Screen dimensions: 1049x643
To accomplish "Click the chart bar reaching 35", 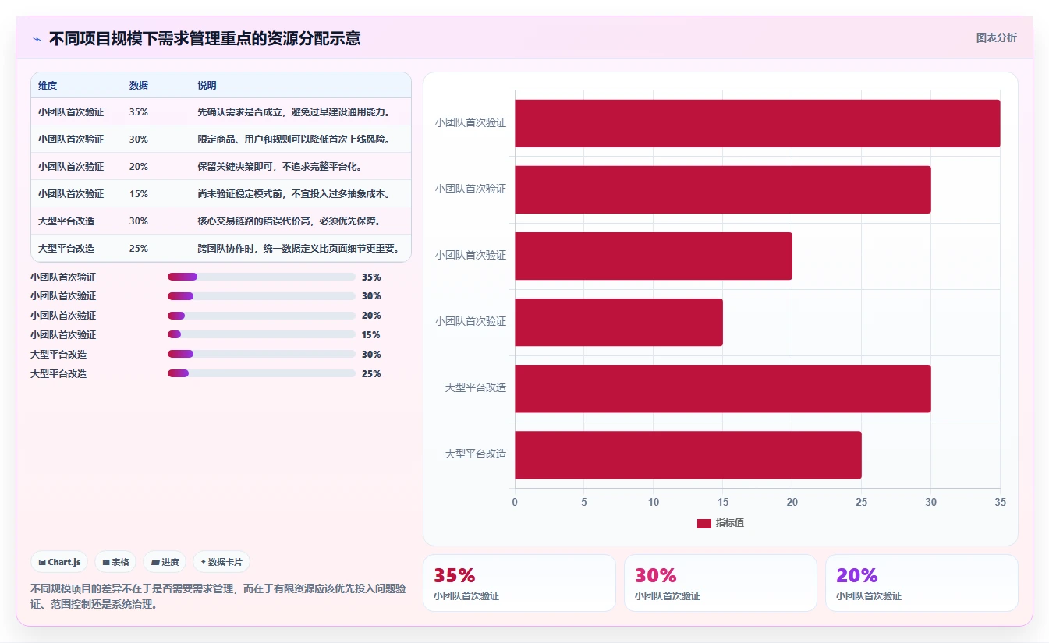I will coord(757,123).
